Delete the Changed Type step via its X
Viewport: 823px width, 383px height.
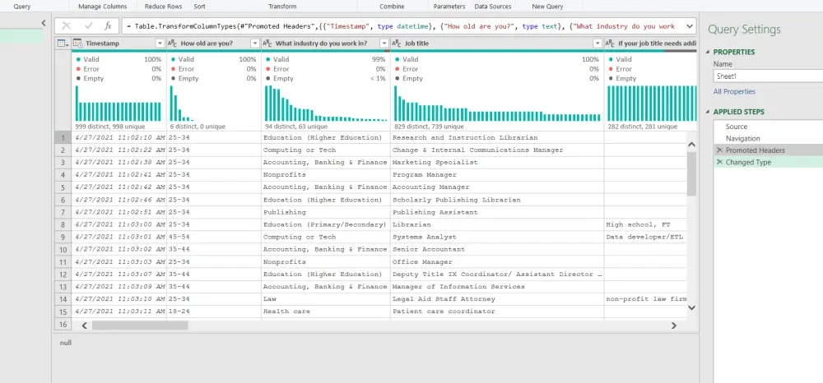click(719, 163)
